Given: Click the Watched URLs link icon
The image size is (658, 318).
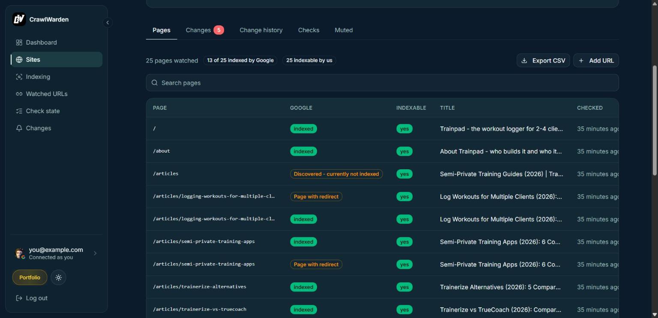Looking at the screenshot, I should coord(19,94).
